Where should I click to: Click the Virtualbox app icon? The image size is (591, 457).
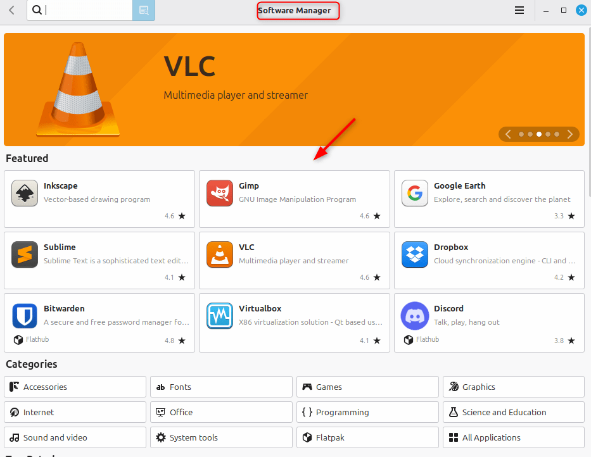(x=220, y=316)
